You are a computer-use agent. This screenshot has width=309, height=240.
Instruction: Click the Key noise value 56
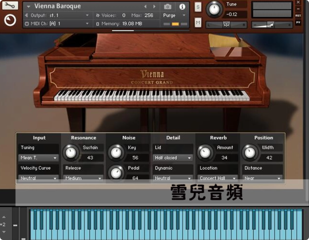click(x=135, y=158)
